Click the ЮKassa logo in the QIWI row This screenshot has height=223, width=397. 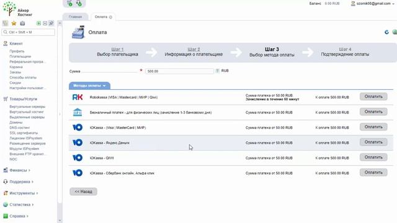point(78,158)
